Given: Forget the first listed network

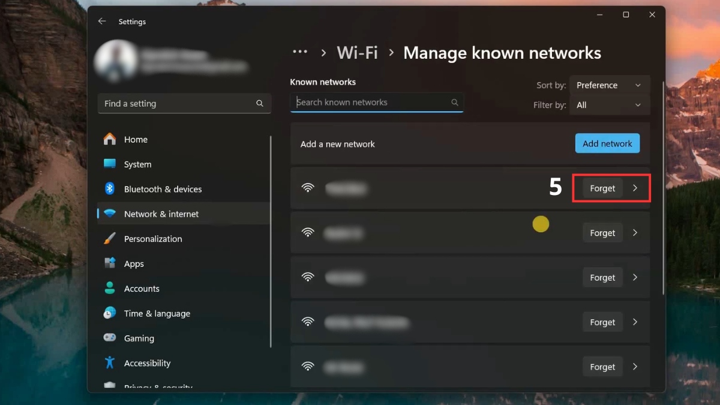Looking at the screenshot, I should tap(602, 188).
